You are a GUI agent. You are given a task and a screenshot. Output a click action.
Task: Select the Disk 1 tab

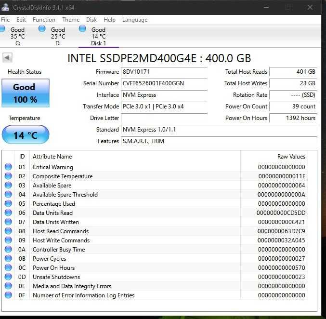pyautogui.click(x=99, y=37)
